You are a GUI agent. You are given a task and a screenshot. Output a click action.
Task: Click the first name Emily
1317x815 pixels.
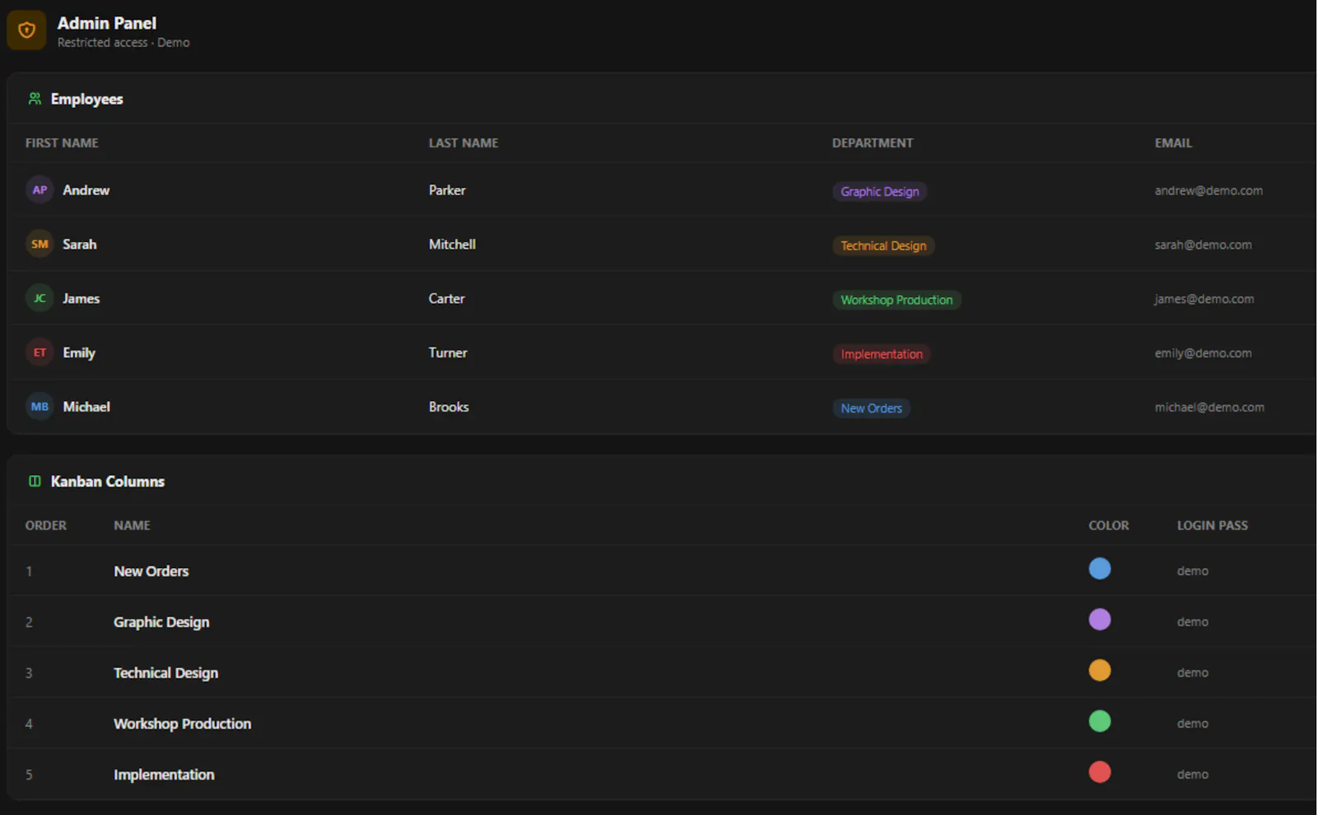[79, 353]
